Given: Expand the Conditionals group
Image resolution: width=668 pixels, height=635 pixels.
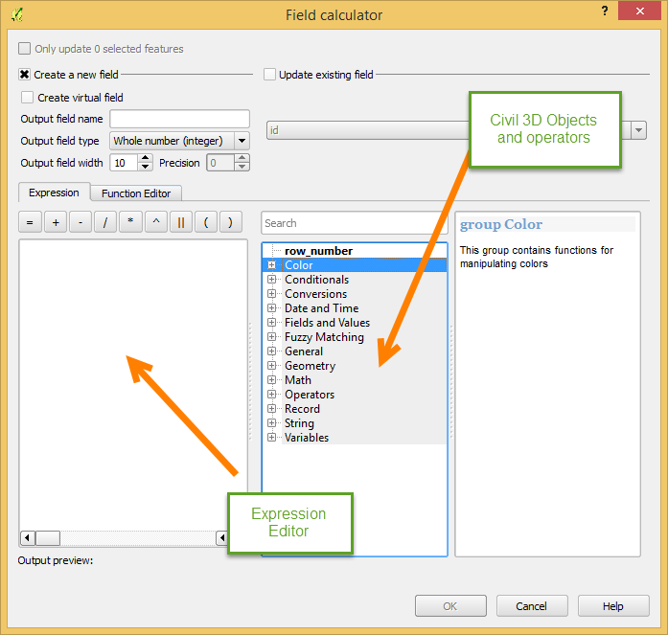Looking at the screenshot, I should click(x=271, y=280).
